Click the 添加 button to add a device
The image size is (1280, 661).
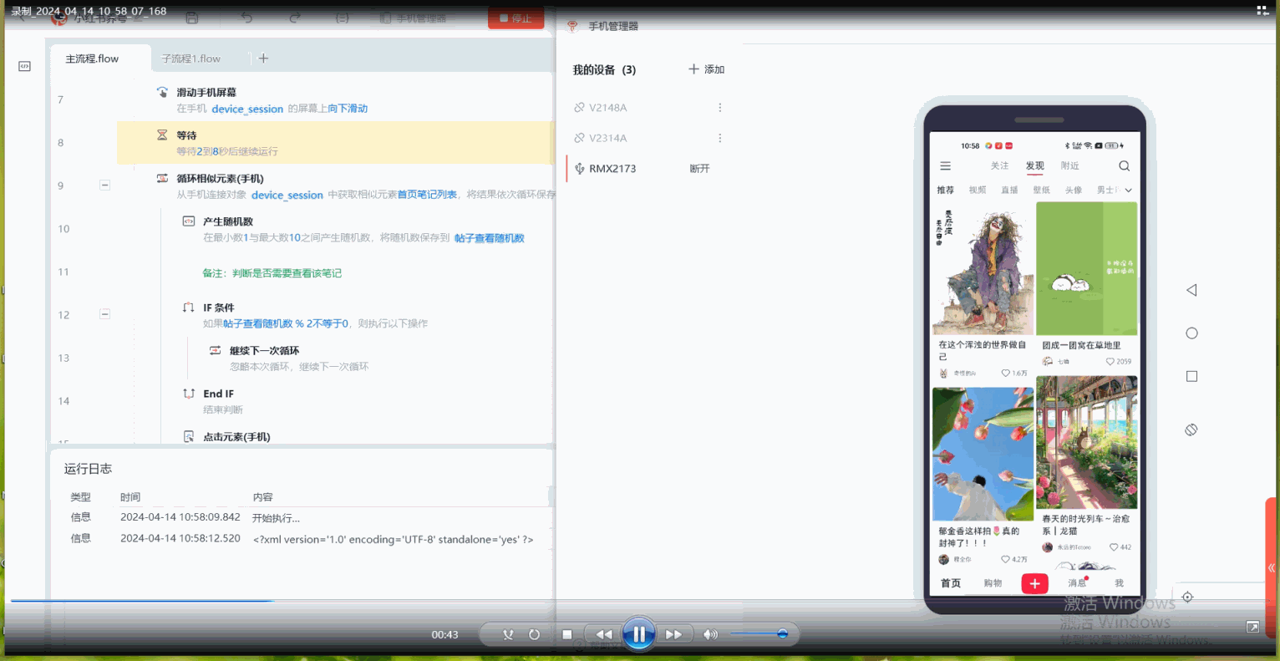[706, 69]
